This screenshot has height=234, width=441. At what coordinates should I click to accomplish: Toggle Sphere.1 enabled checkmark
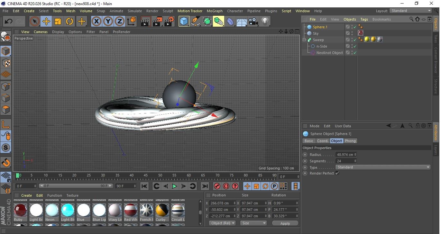(x=355, y=27)
